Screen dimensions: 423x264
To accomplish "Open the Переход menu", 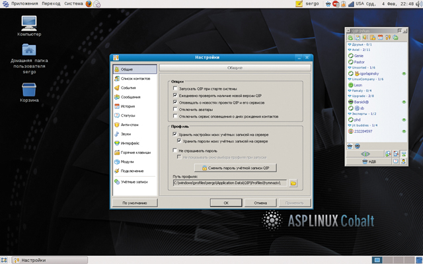I will point(51,4).
